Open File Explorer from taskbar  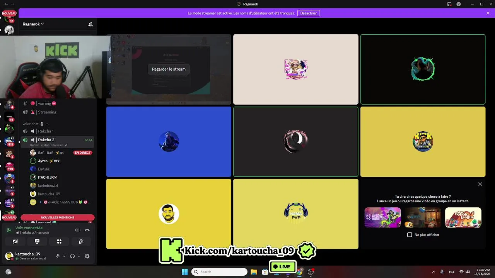pyautogui.click(x=254, y=272)
